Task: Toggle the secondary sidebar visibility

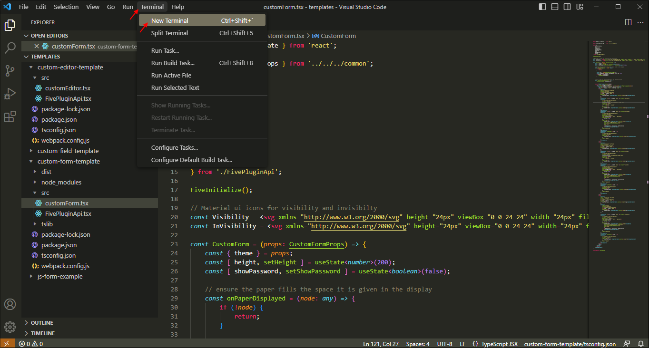Action: (567, 6)
